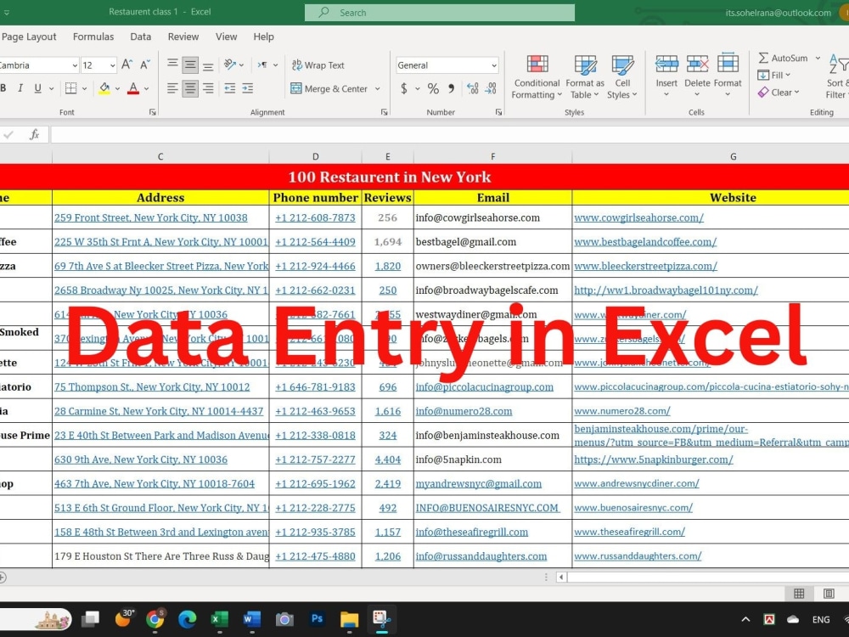Screen dimensions: 849x637
Task: Click the Delete cells icon
Action: tap(697, 65)
